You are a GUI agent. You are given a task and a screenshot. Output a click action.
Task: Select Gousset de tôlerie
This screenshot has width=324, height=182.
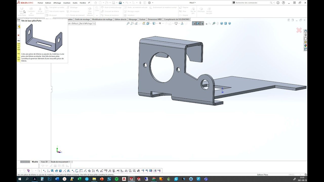tap(110, 11)
